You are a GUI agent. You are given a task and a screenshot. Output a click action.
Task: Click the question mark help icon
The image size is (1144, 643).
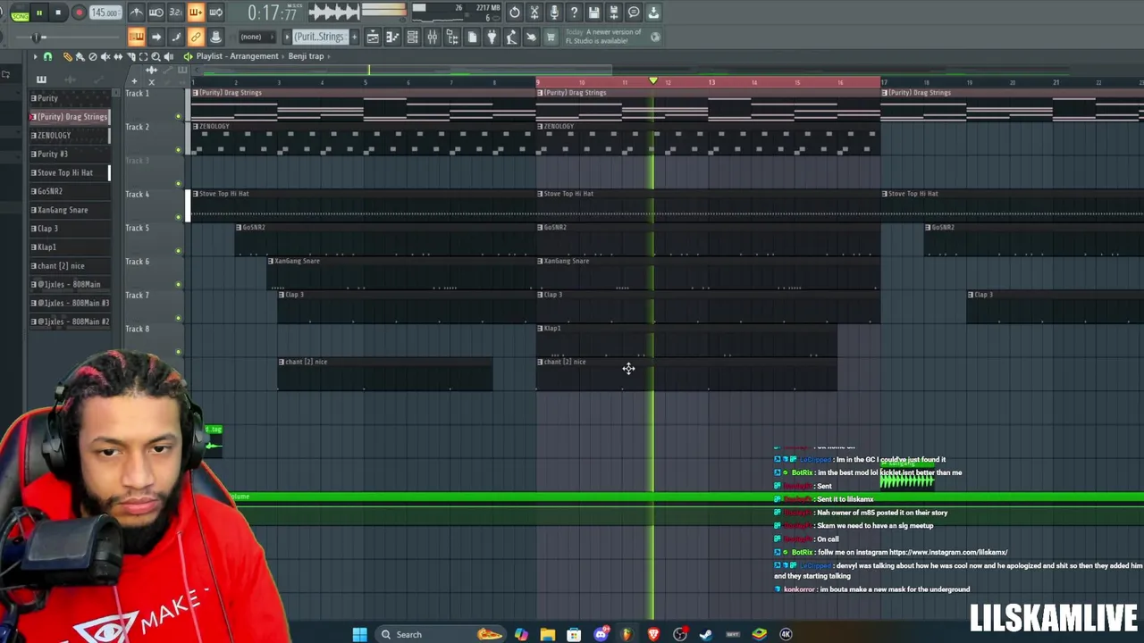coord(574,13)
